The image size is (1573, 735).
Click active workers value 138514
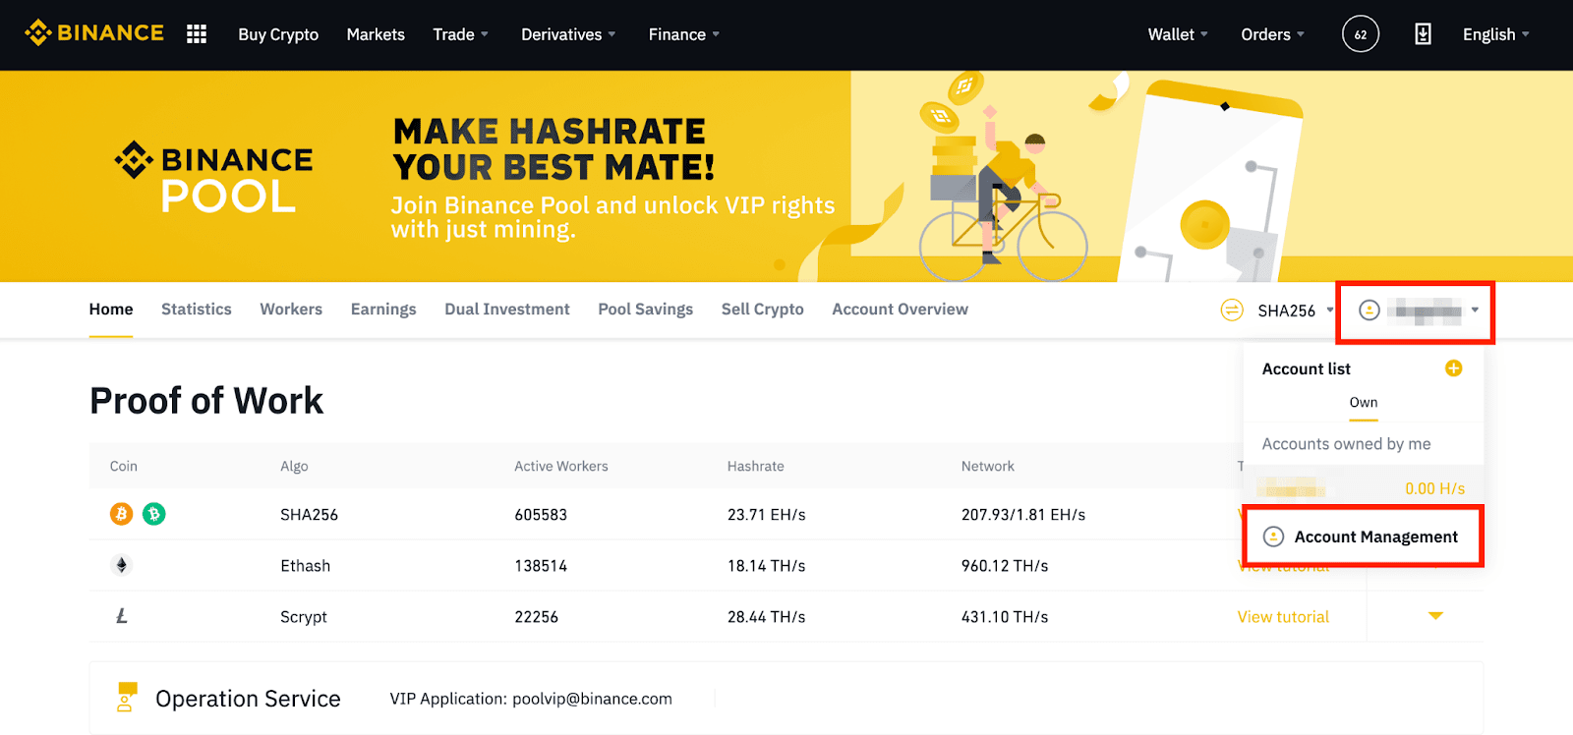(x=541, y=566)
